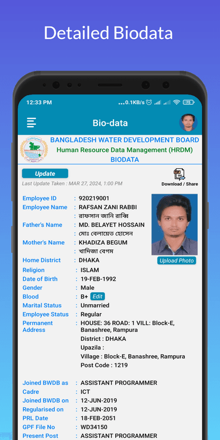Edit the blood group
Image resolution: width=220 pixels, height=440 pixels.
(x=97, y=296)
